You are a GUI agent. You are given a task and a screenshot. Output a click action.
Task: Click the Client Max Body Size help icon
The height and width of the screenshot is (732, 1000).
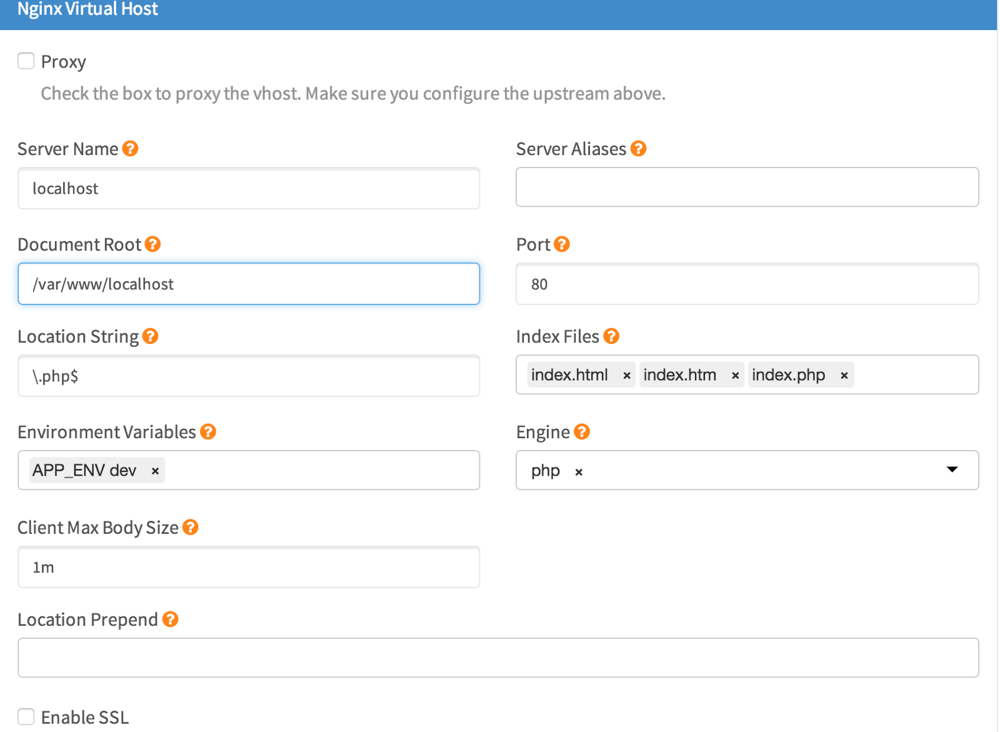pyautogui.click(x=191, y=528)
